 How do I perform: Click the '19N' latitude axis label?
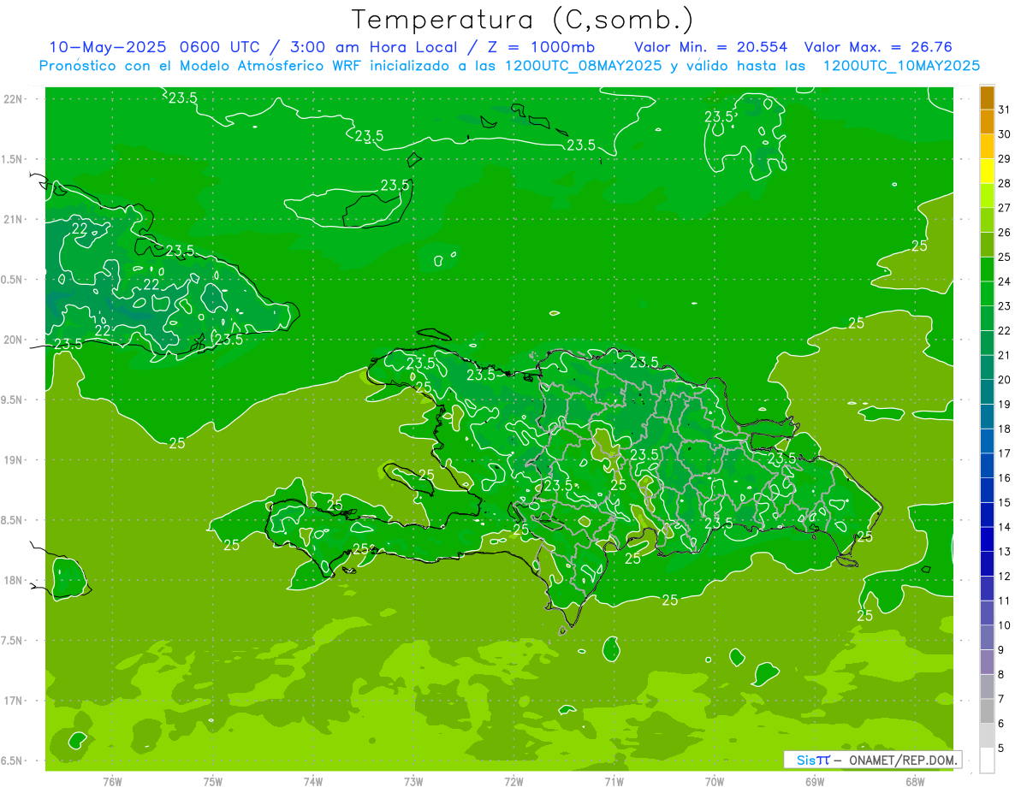pos(13,460)
